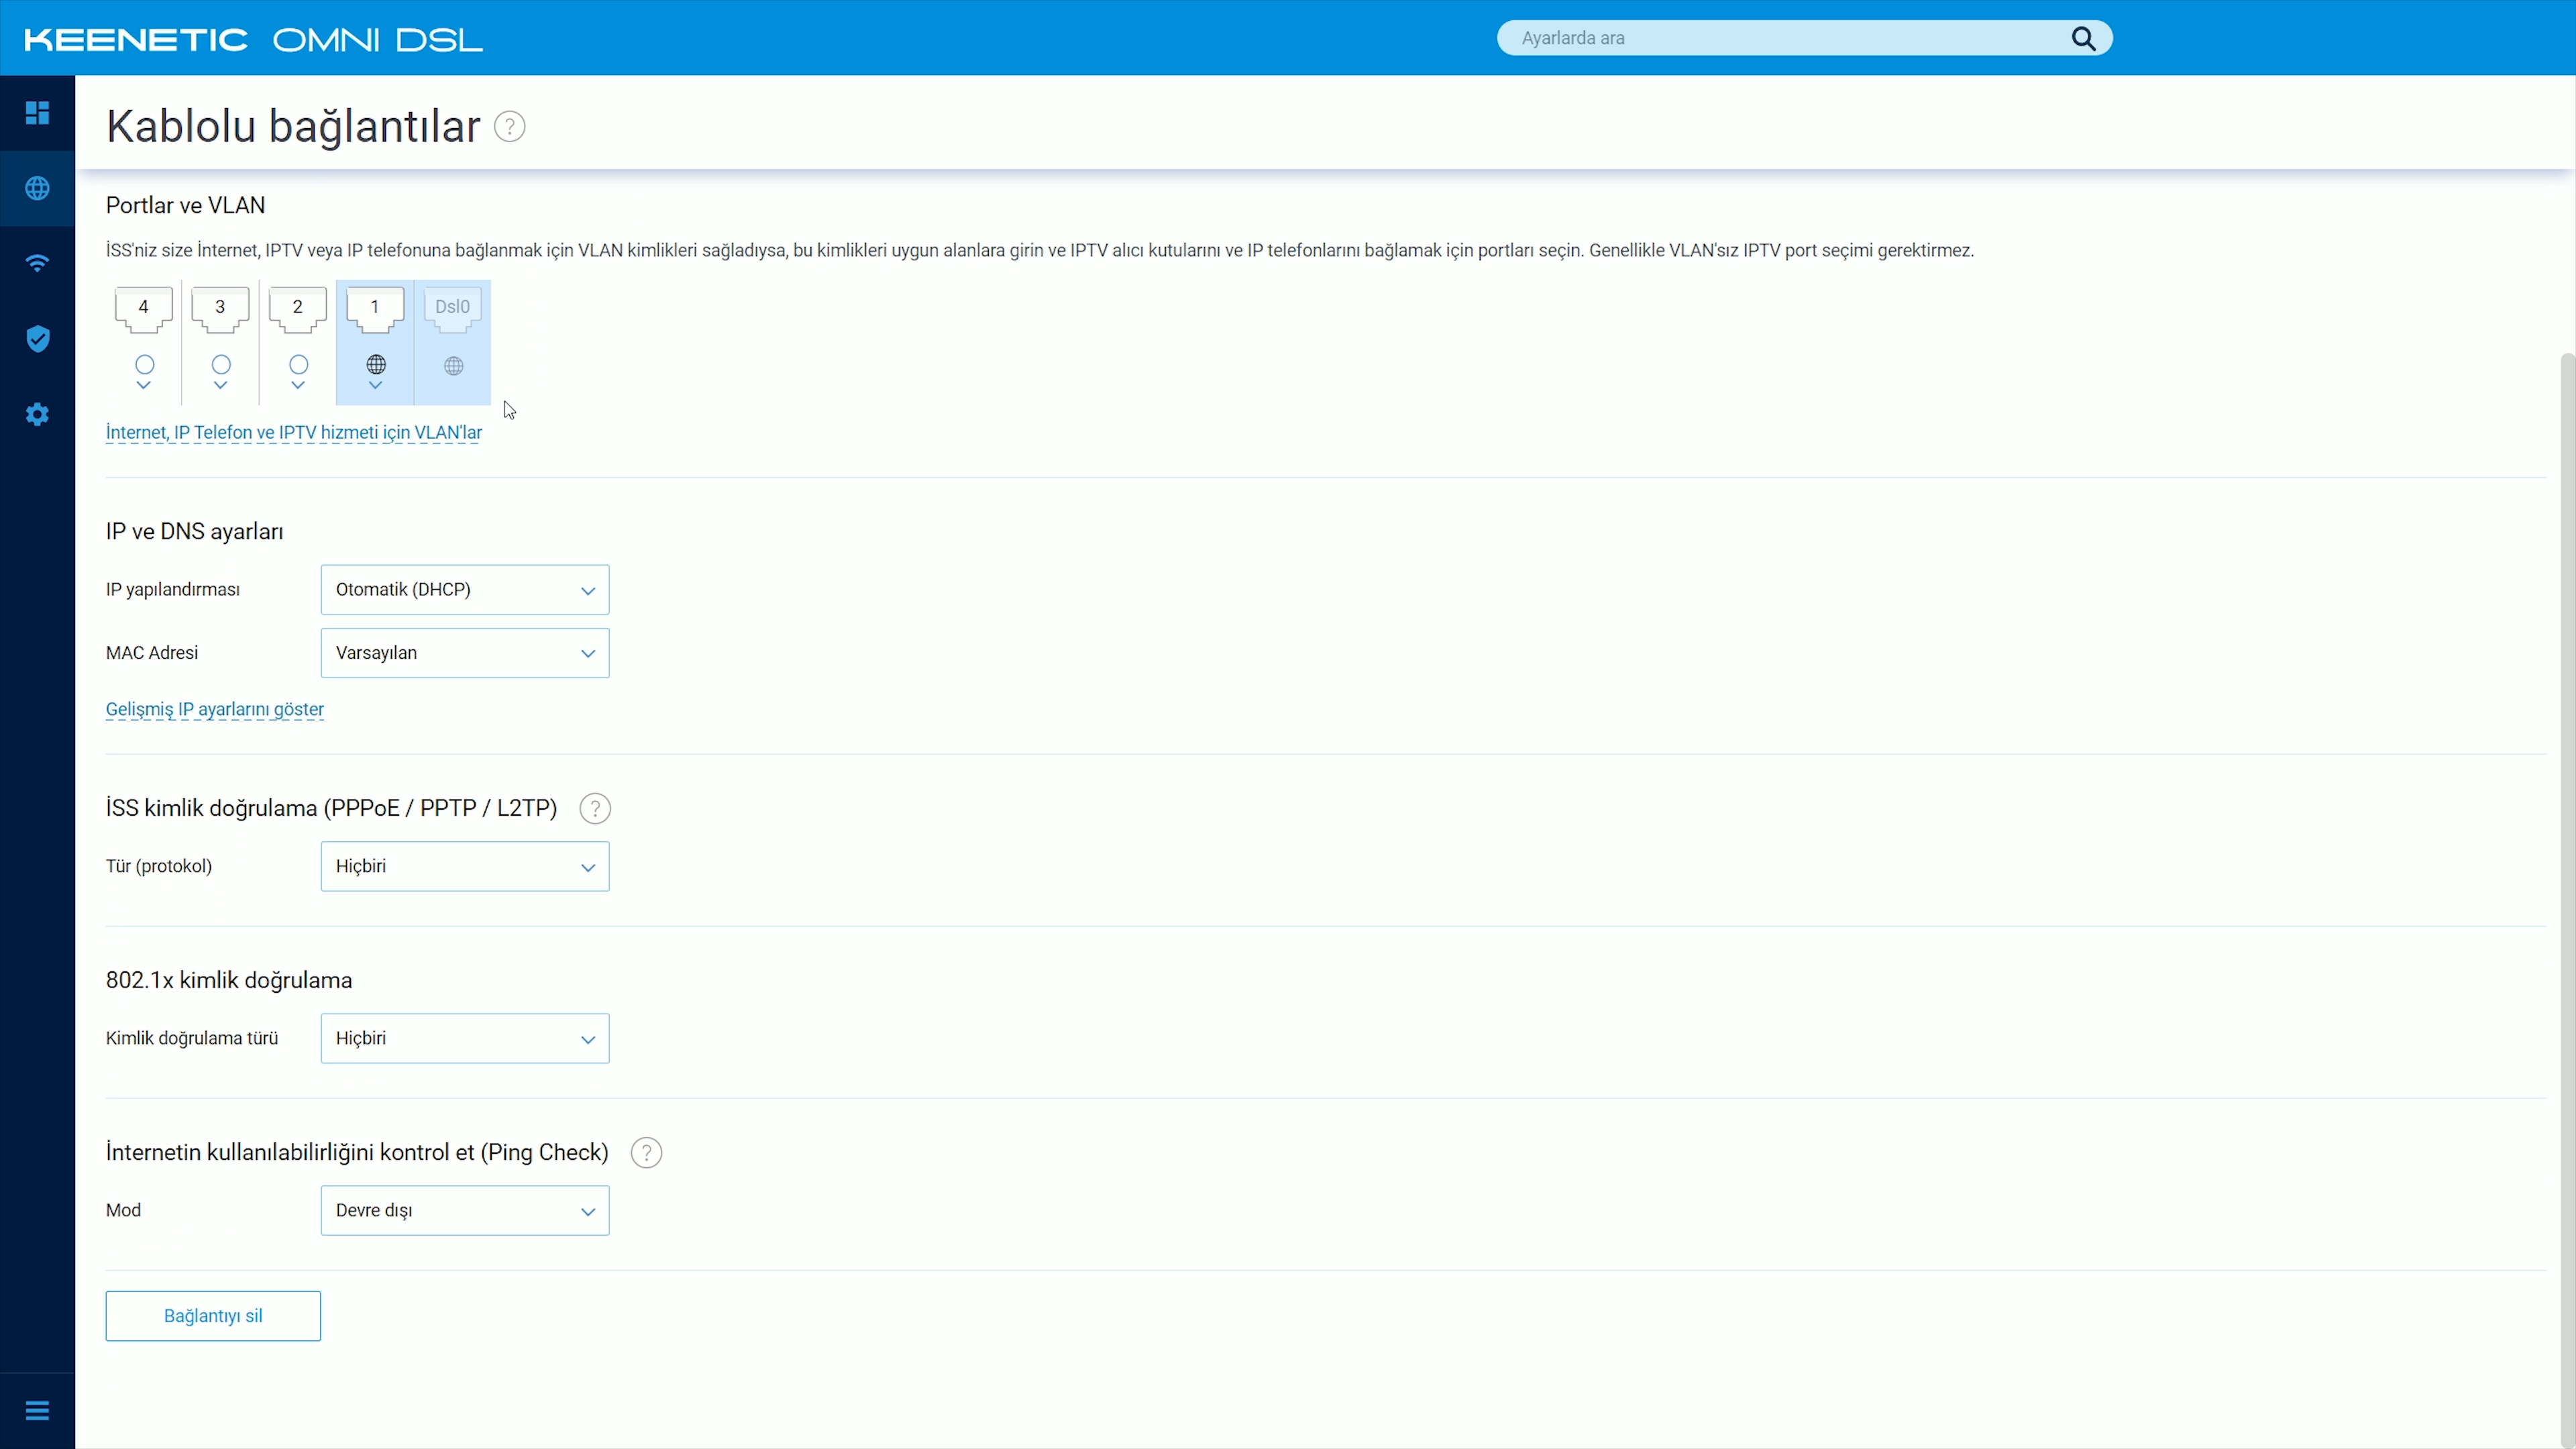The image size is (2576, 1449).
Task: Select port 3 connector icon
Action: pos(220,309)
